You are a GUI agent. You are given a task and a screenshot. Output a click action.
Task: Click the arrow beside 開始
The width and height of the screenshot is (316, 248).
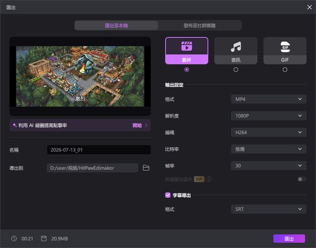(146, 125)
